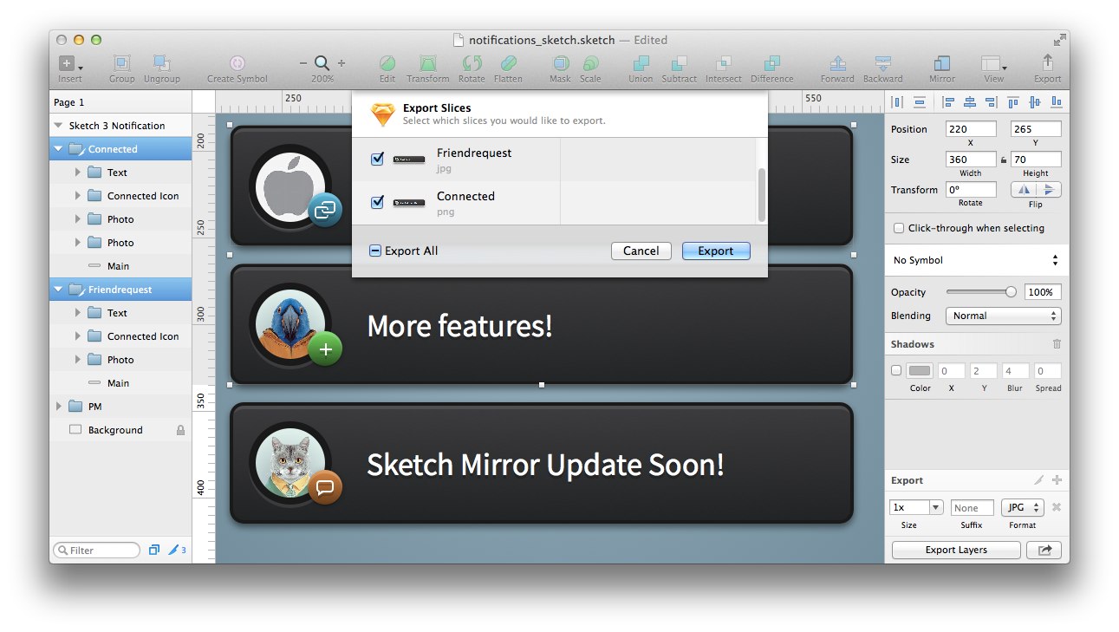Enable Click-through when selecting
The image size is (1119, 632).
pos(899,228)
